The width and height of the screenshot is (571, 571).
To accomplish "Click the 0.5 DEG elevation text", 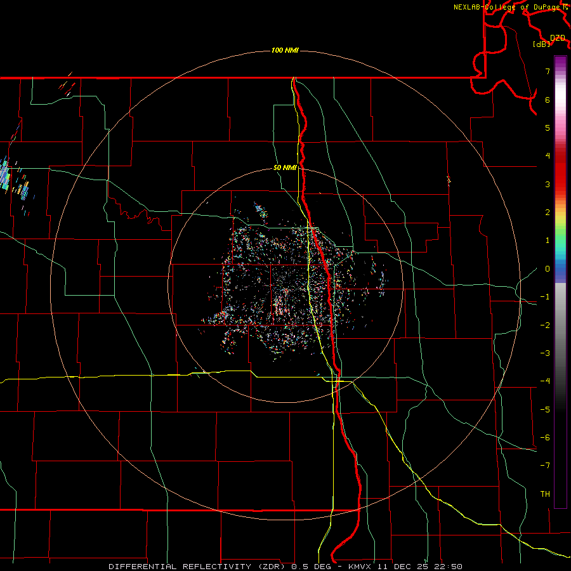I will pyautogui.click(x=312, y=567).
